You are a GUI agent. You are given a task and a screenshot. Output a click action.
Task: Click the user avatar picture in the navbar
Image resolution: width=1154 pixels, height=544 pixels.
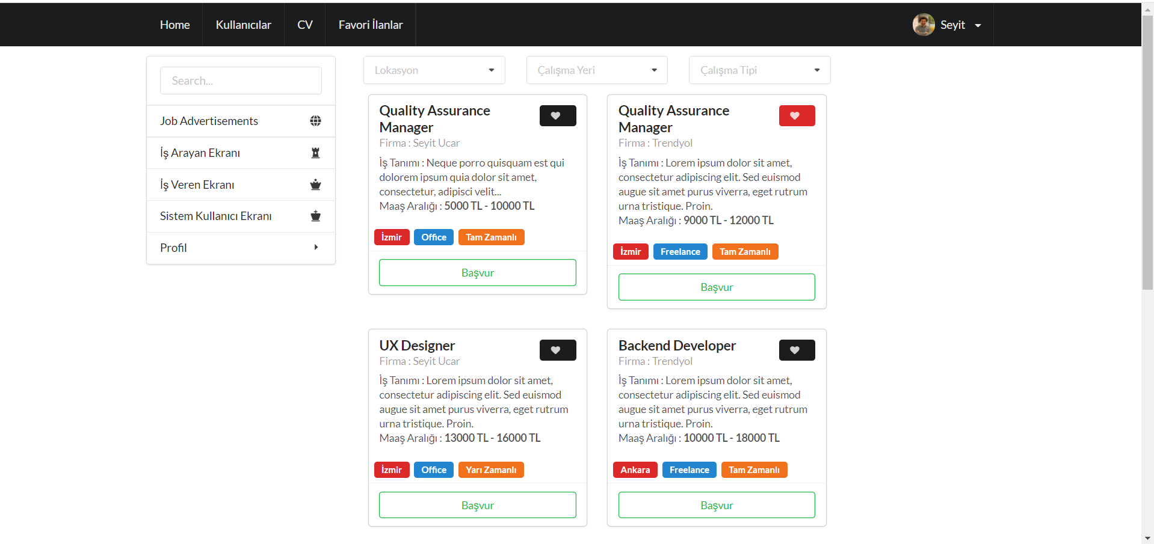coord(924,24)
